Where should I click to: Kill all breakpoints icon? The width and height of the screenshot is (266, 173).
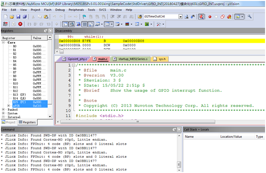tap(229, 17)
